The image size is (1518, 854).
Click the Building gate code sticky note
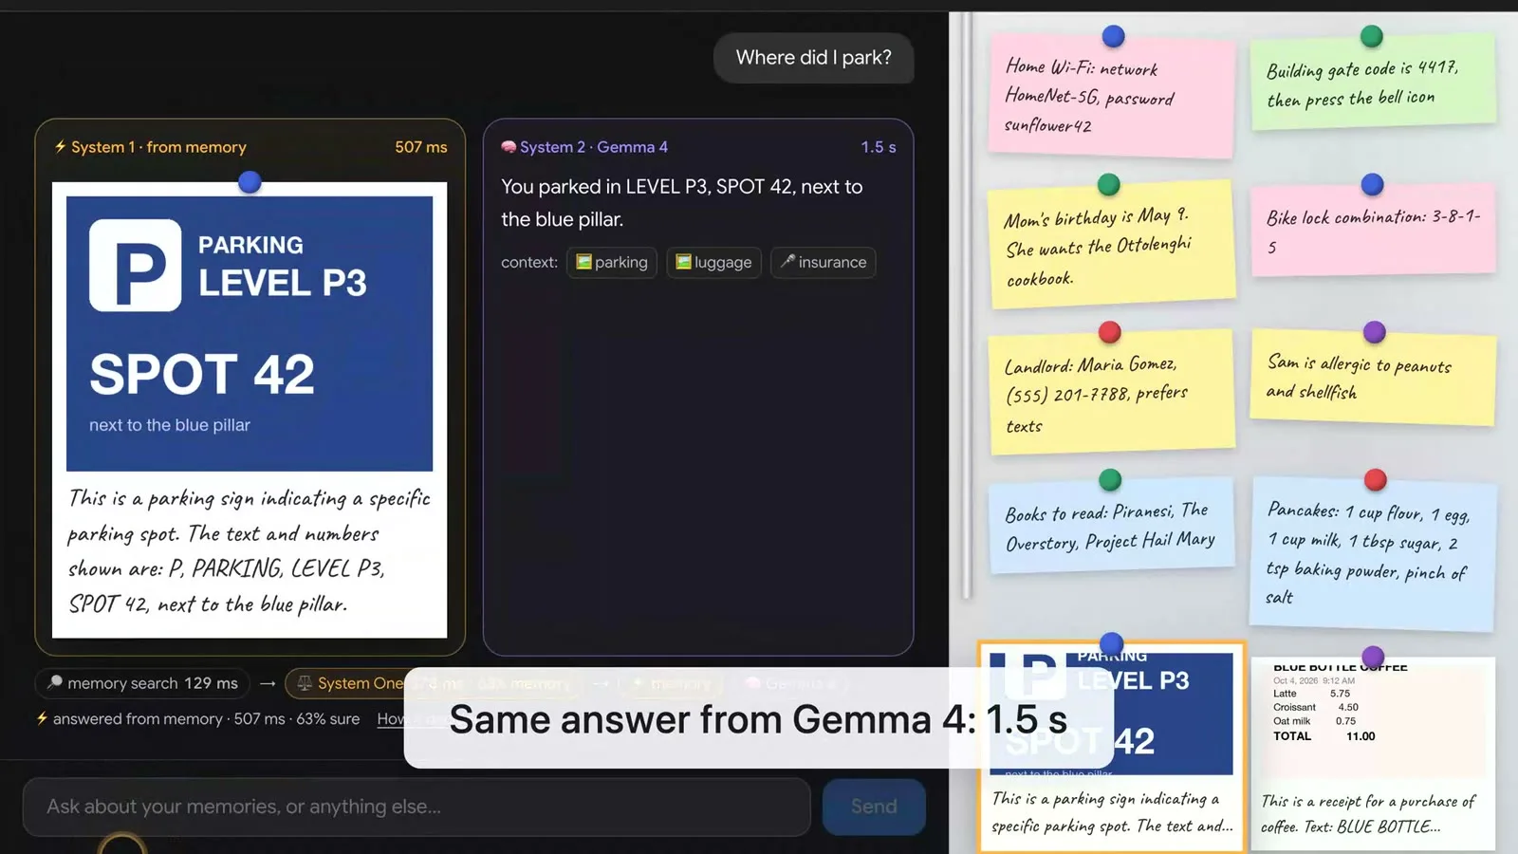tap(1372, 83)
